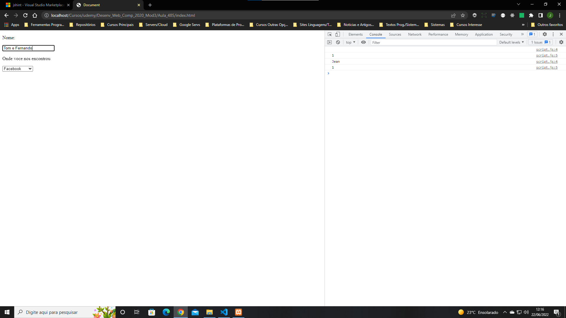Open the tab search chevron in title bar
Image resolution: width=566 pixels, height=318 pixels.
click(519, 4)
